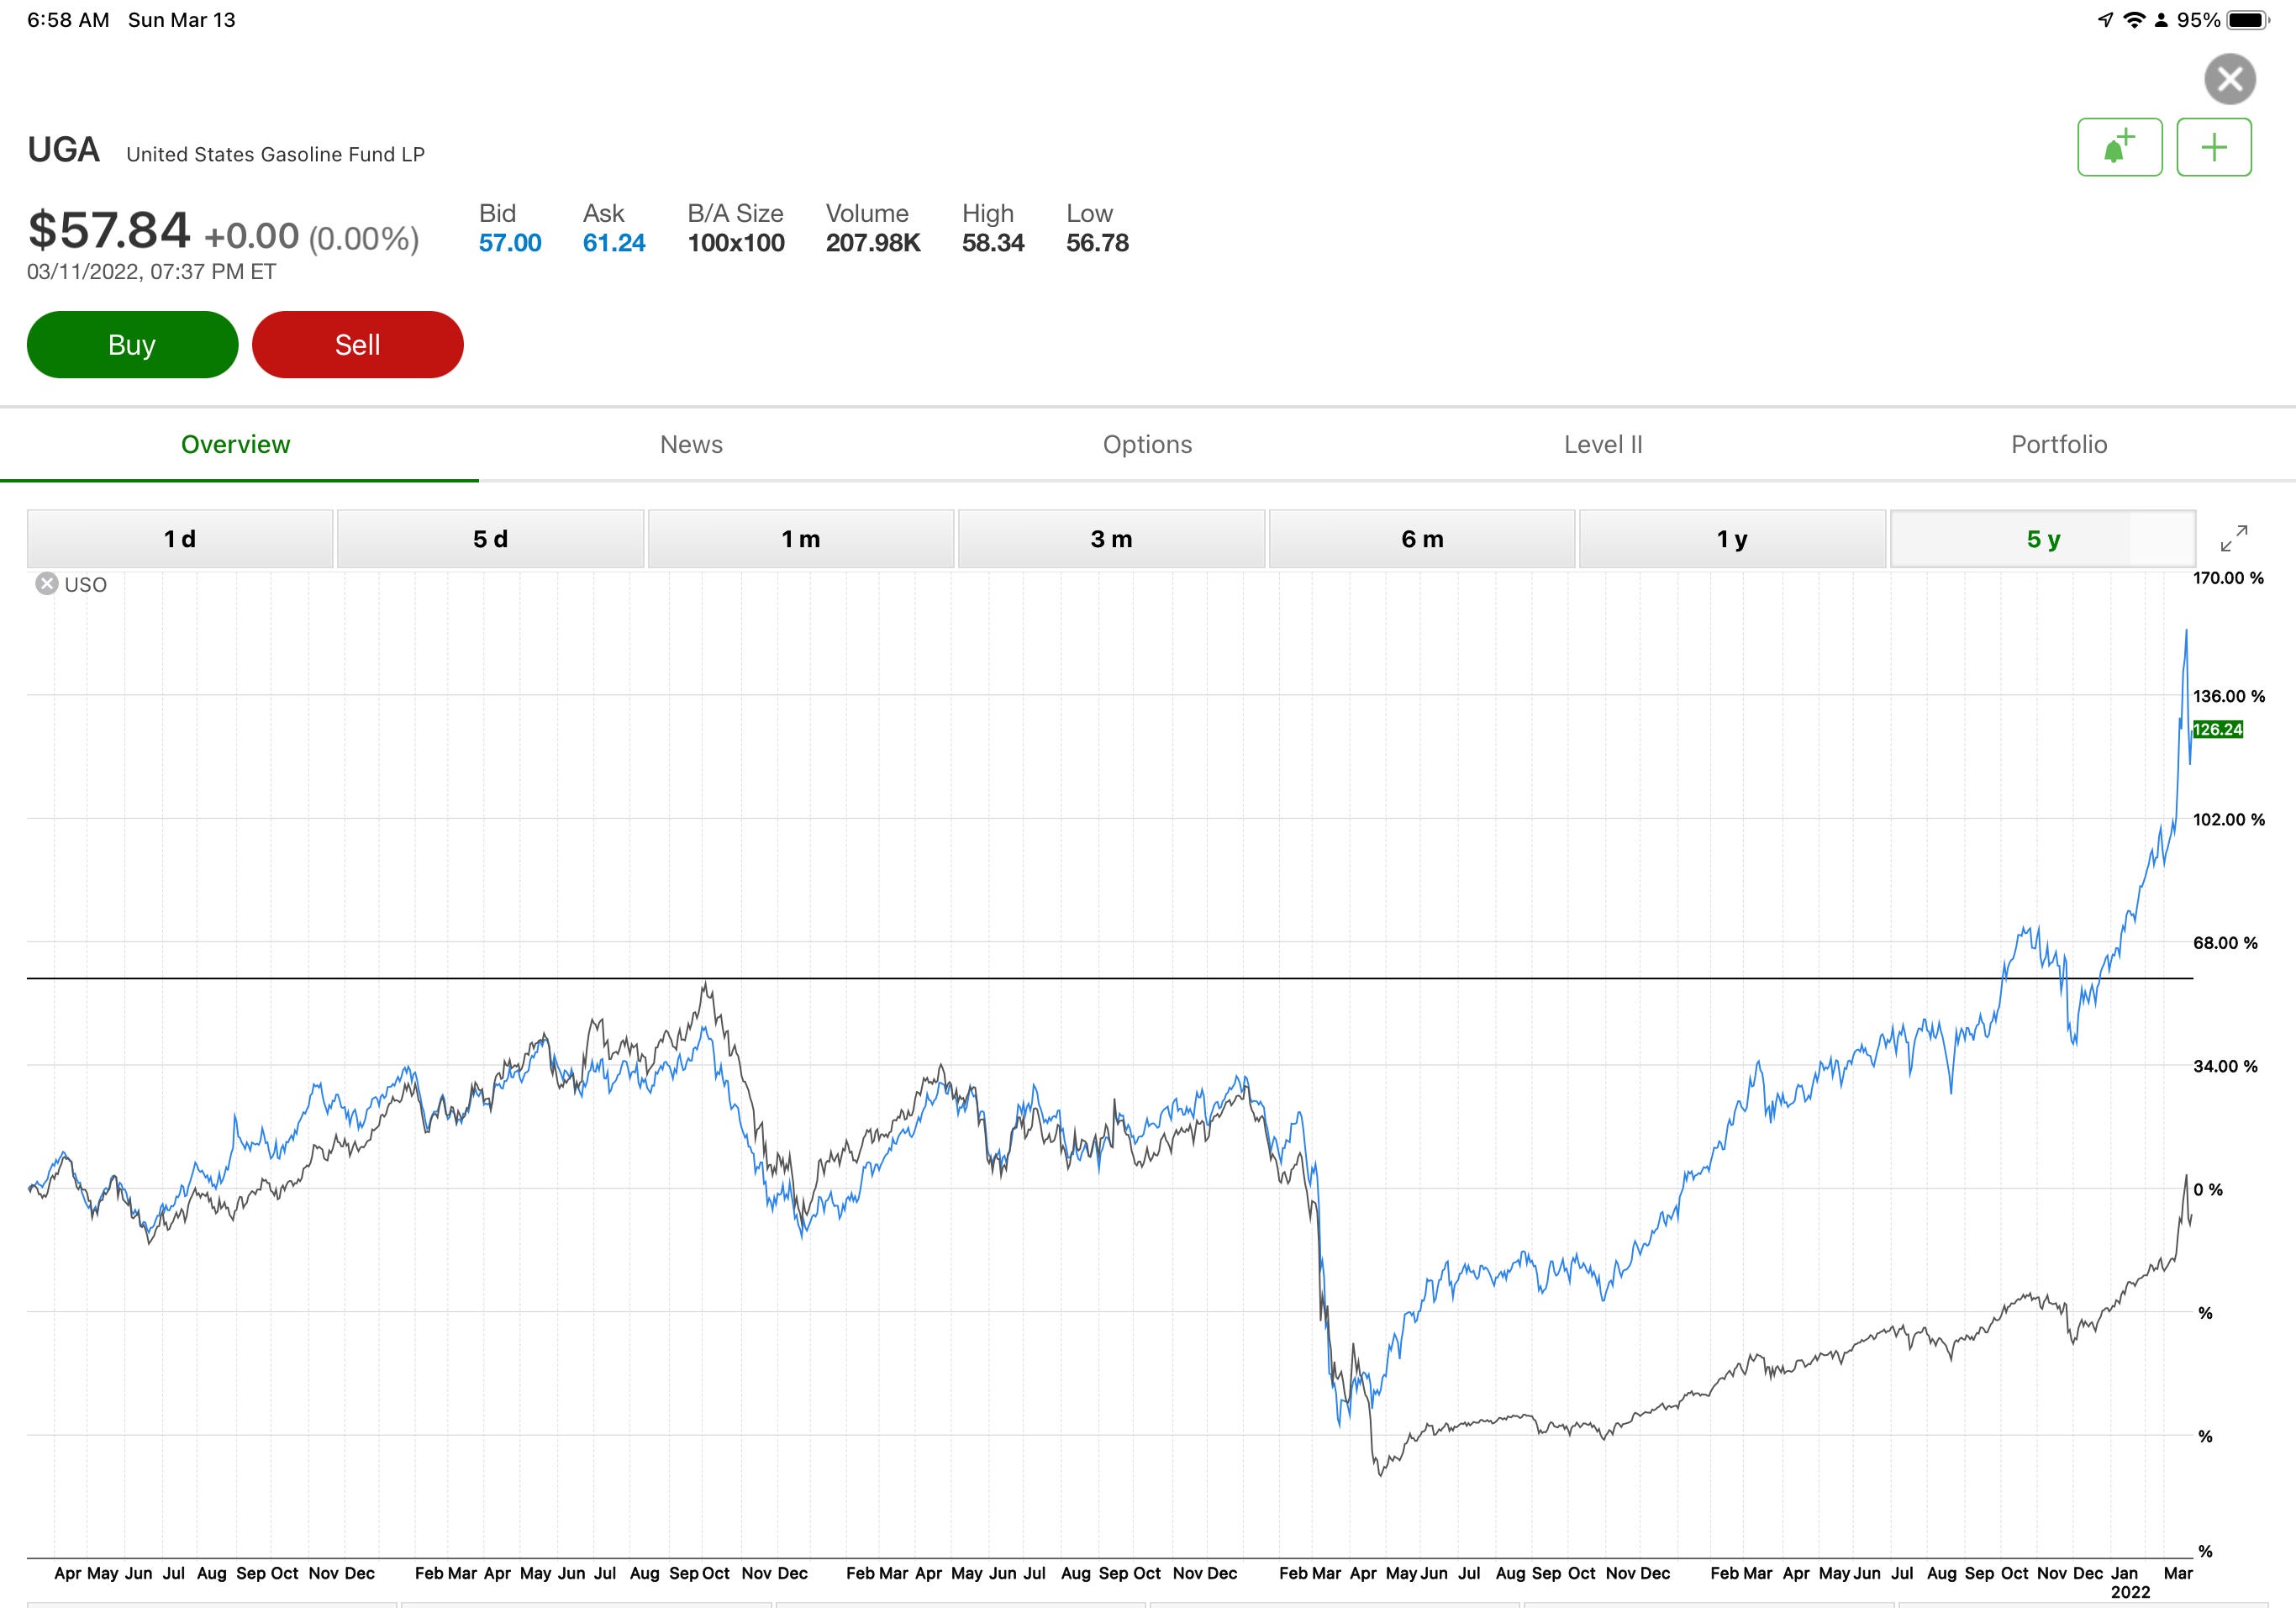Click the UGA ticker symbol

tap(63, 150)
